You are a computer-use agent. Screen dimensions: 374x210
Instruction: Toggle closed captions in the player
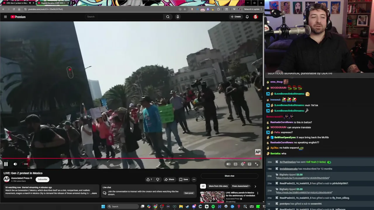click(236, 164)
